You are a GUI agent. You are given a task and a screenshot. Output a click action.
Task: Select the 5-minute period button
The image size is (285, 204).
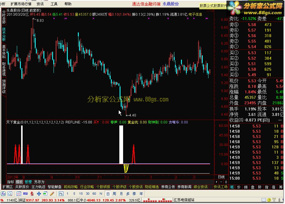74,194
